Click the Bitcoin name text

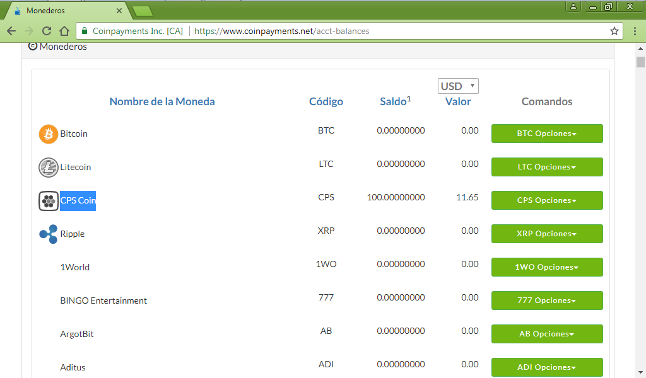pyautogui.click(x=74, y=134)
